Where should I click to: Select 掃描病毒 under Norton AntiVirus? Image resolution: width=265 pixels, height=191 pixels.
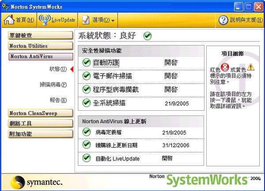tap(53, 85)
